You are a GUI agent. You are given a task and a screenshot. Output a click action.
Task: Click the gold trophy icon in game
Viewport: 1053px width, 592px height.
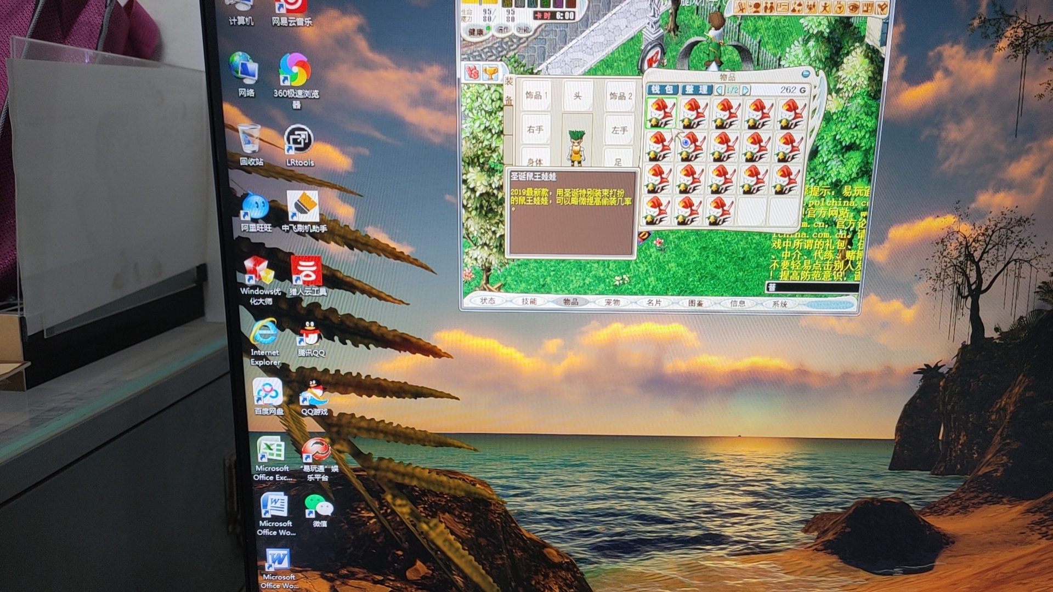(490, 72)
